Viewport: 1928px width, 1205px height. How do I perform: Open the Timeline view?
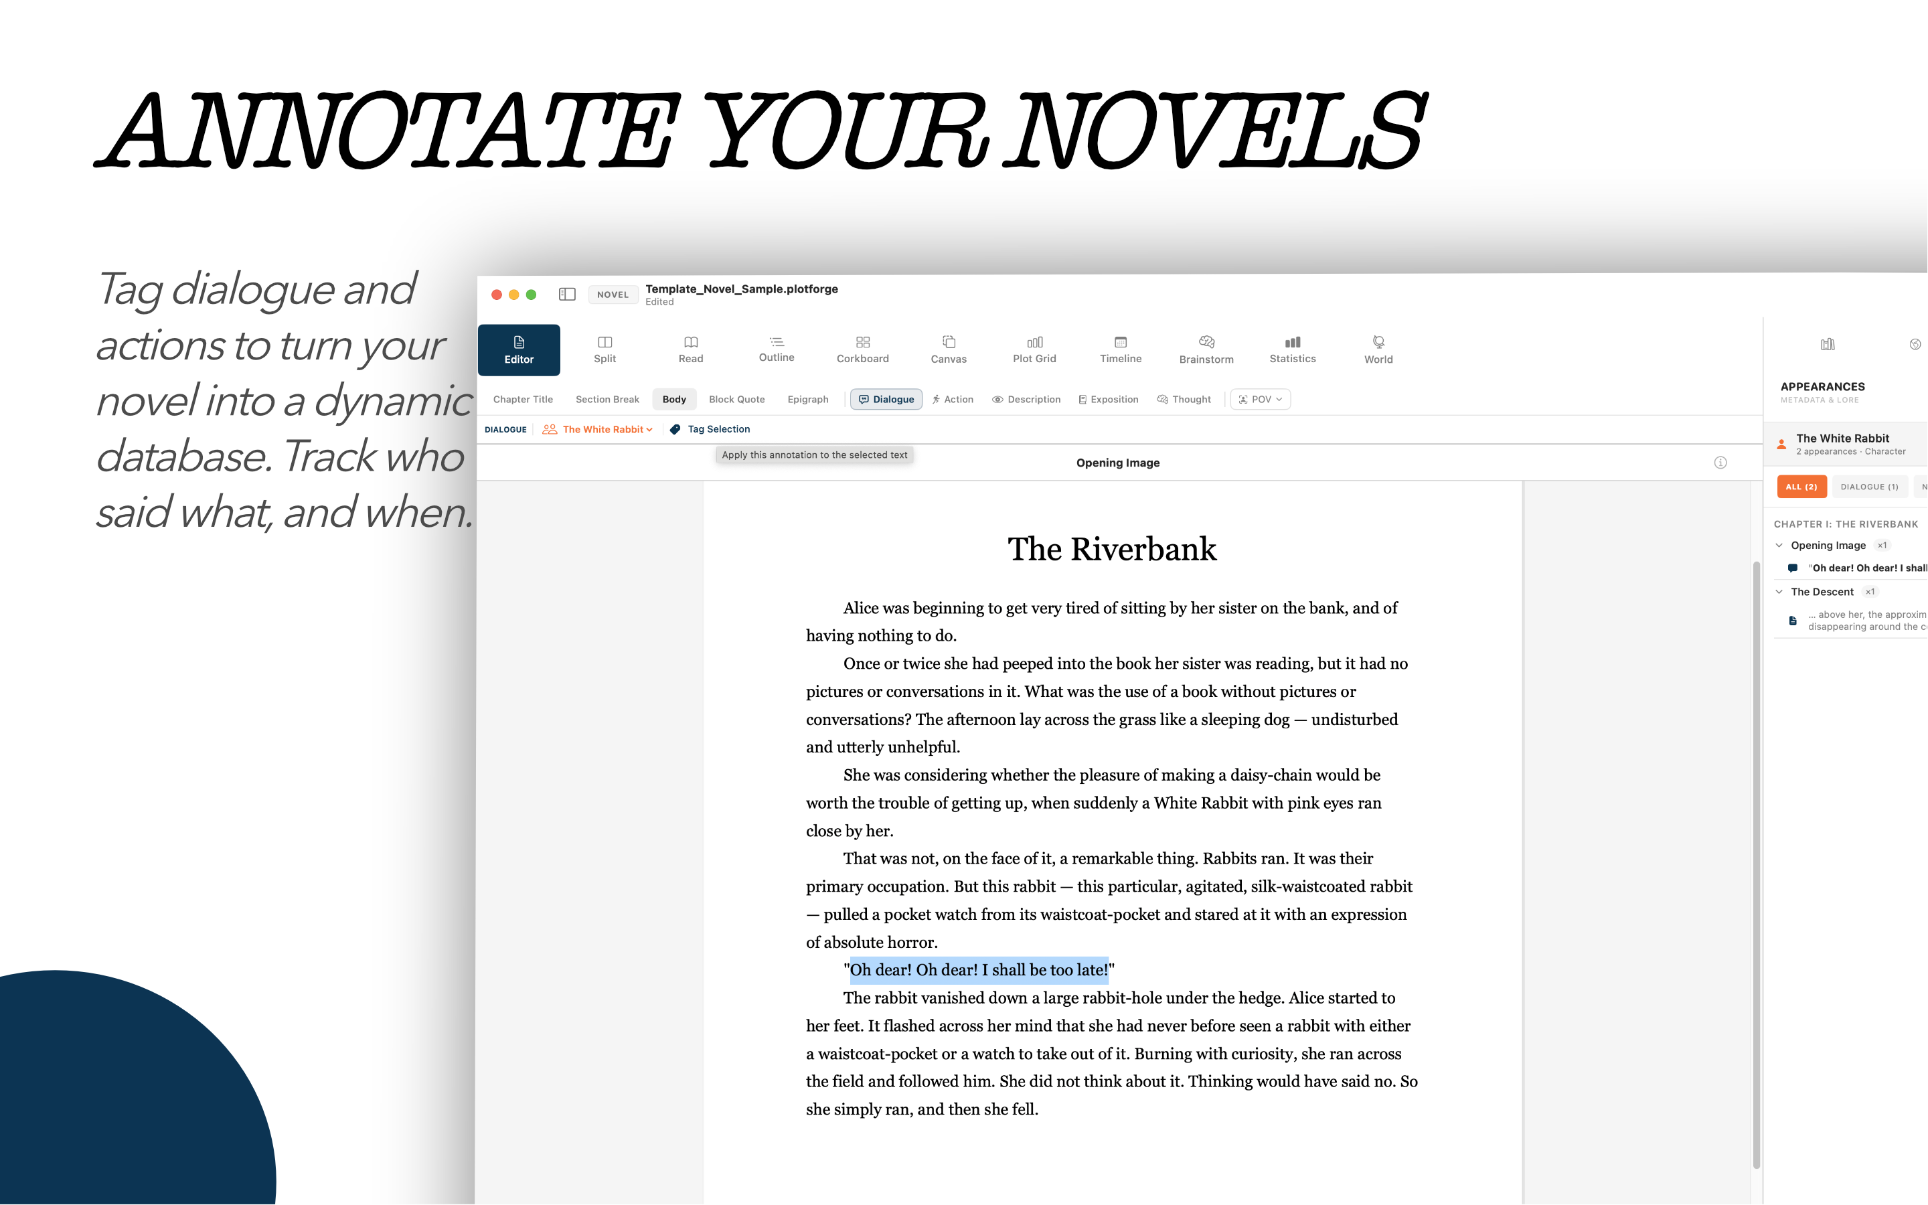coord(1121,350)
